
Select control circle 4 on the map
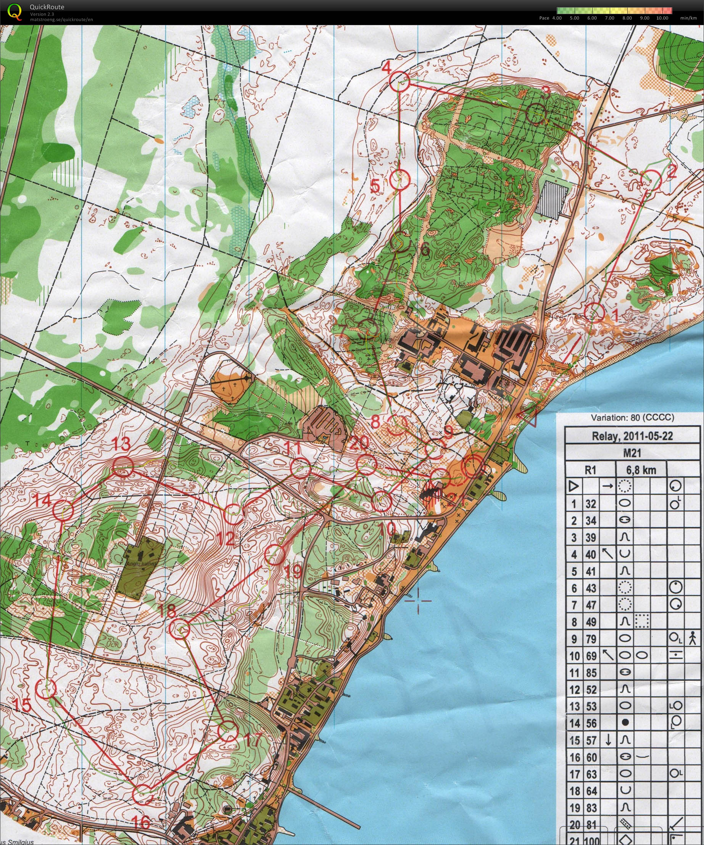pos(399,82)
